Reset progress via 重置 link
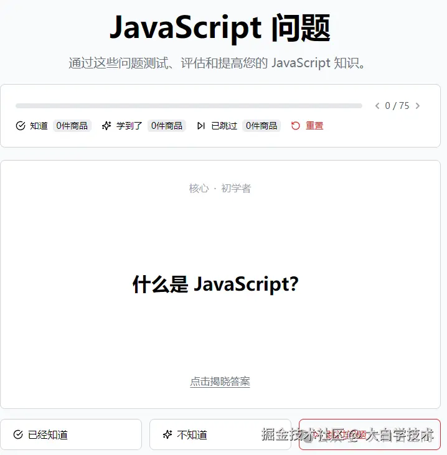 coord(314,126)
